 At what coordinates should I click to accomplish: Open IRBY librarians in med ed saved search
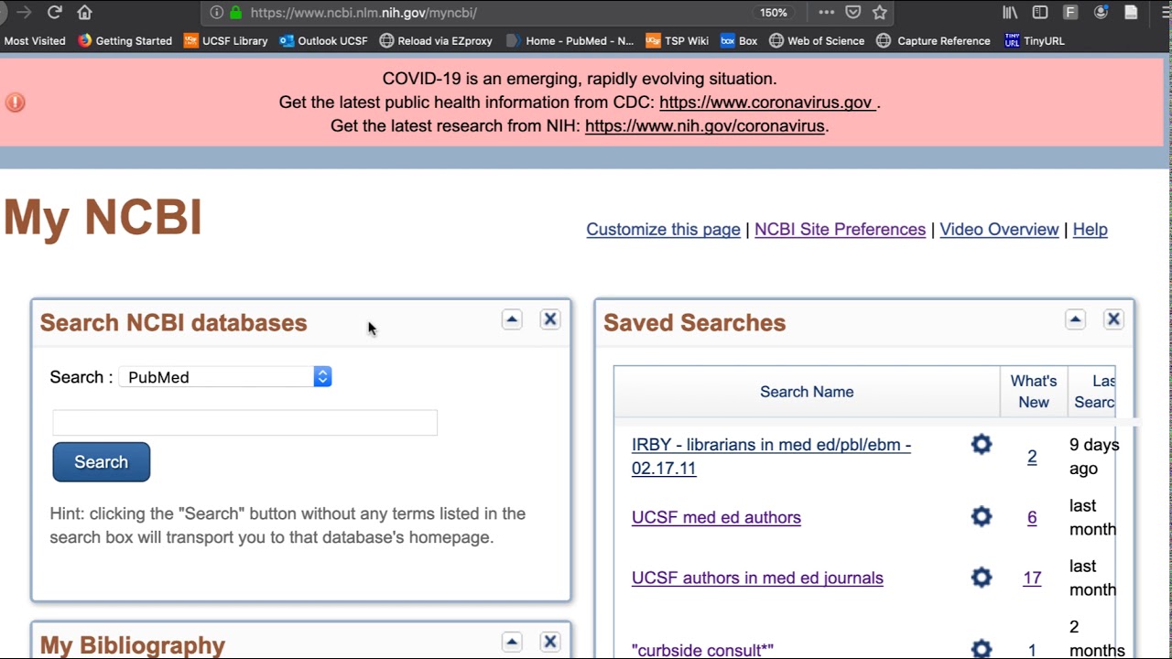point(771,457)
